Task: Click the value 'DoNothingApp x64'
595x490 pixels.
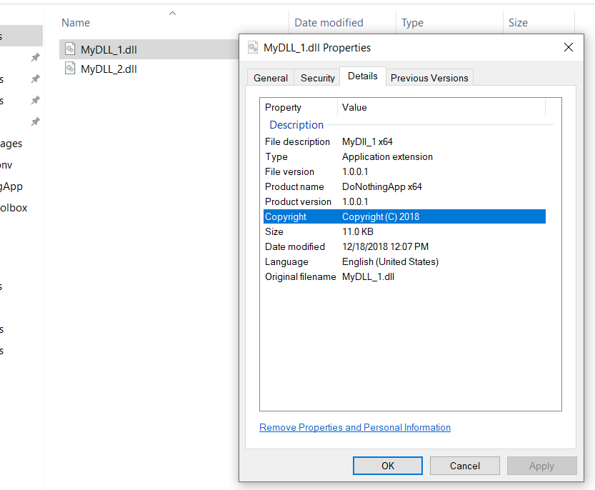Action: (x=381, y=186)
